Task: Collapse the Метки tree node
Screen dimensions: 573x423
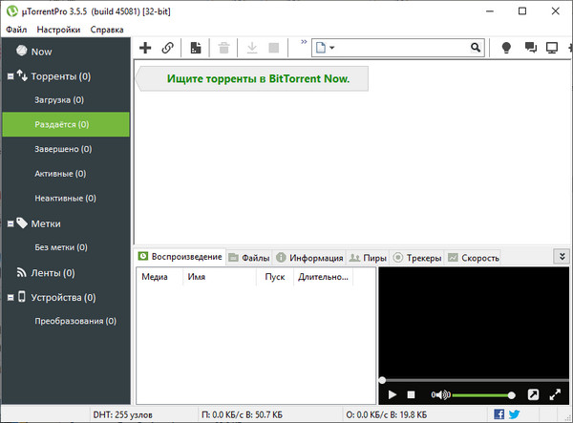Action: pos(11,223)
